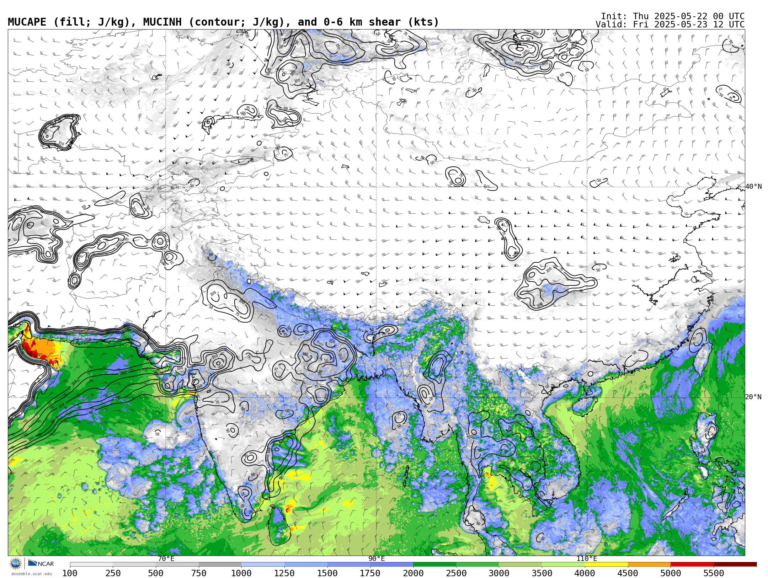Viewport: 768px width, 578px height.
Task: Click the Valid: Fri 2025-05-23 12 UTC text
Action: [670, 25]
